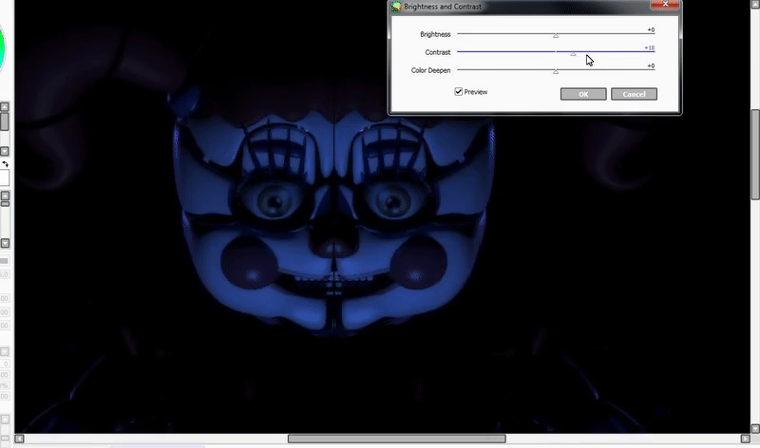The width and height of the screenshot is (760, 448).
Task: Click the lower left panel scroll up arrow
Action: click(5, 196)
